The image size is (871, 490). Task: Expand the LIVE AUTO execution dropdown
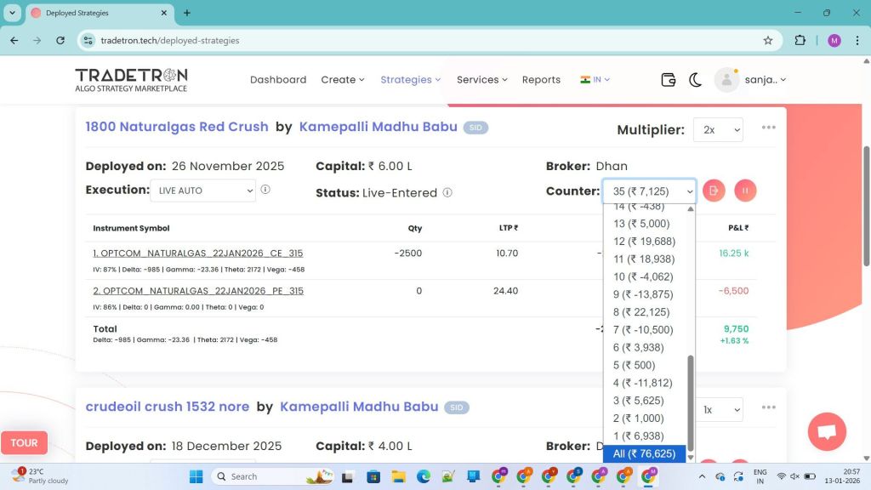(x=202, y=191)
